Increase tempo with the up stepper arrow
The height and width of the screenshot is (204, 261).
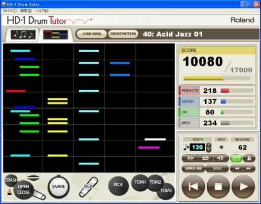point(209,145)
